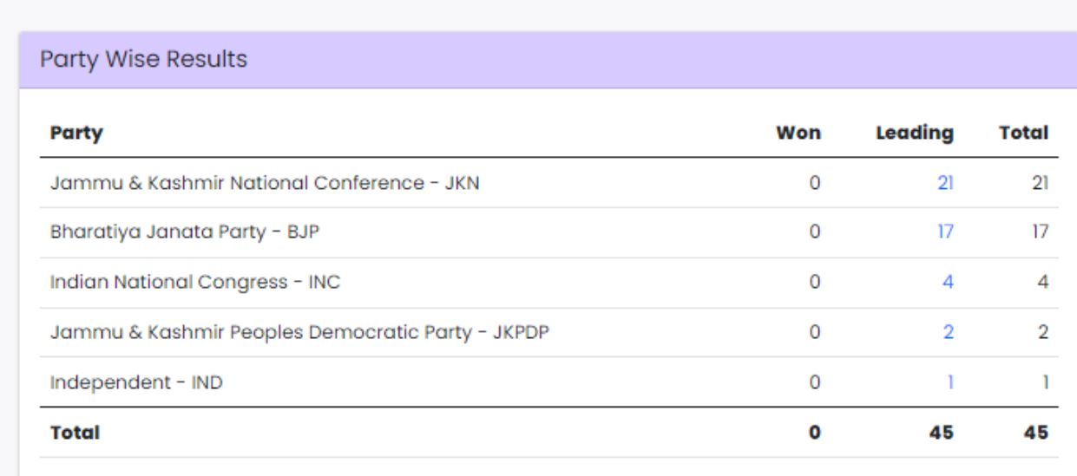
Task: Select Jammu & Kashmir National Conference party name
Action: click(x=264, y=183)
